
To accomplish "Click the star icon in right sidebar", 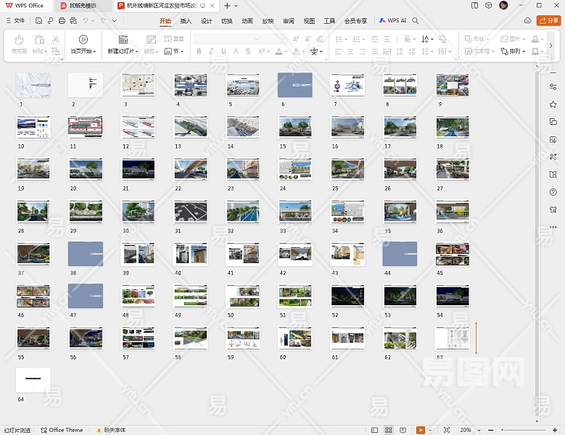I will [553, 105].
